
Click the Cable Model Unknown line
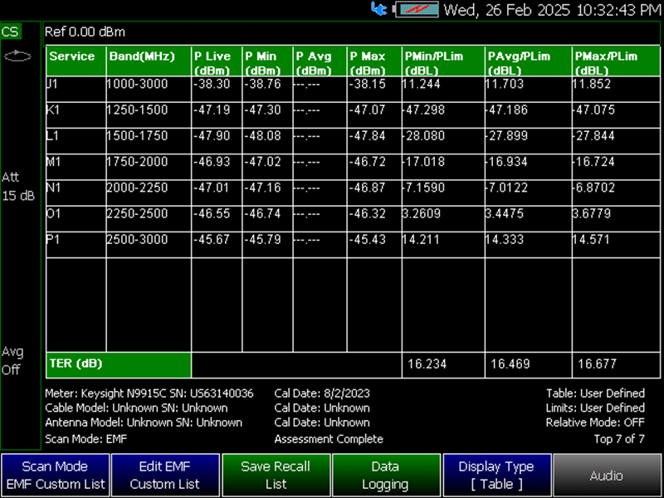[136, 408]
